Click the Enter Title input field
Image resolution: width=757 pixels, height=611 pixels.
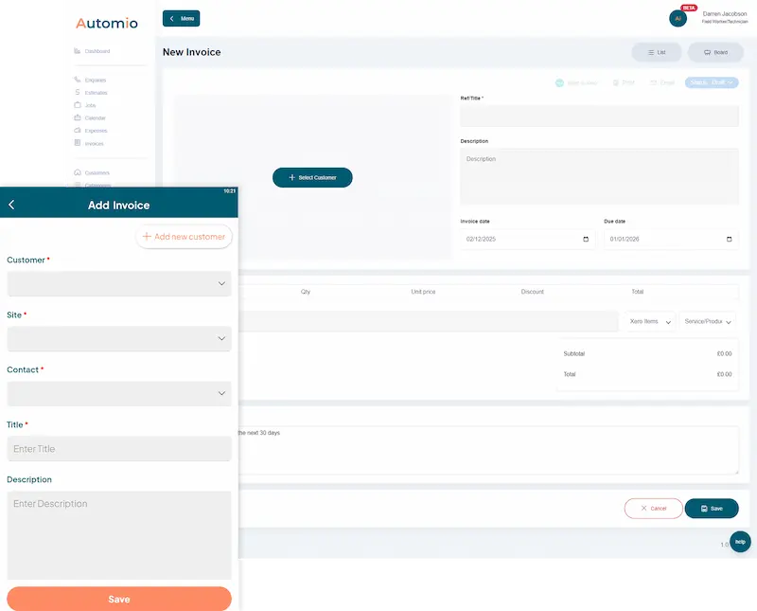119,449
